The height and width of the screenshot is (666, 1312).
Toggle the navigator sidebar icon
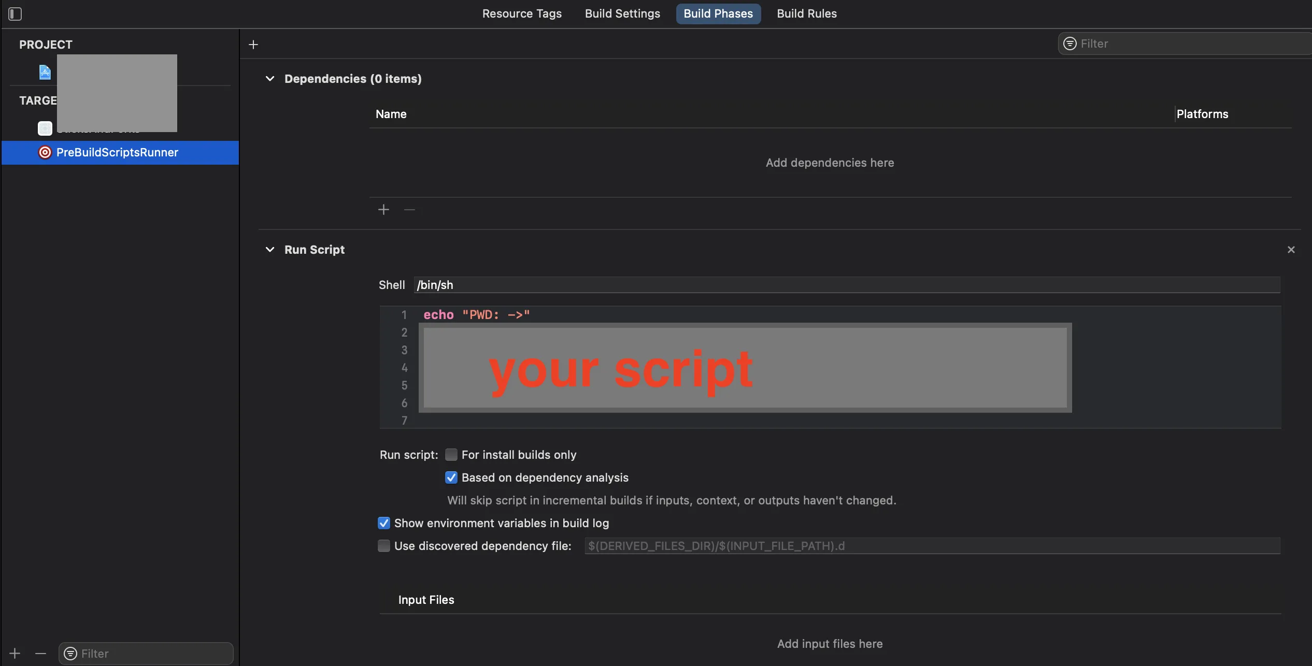(x=15, y=14)
